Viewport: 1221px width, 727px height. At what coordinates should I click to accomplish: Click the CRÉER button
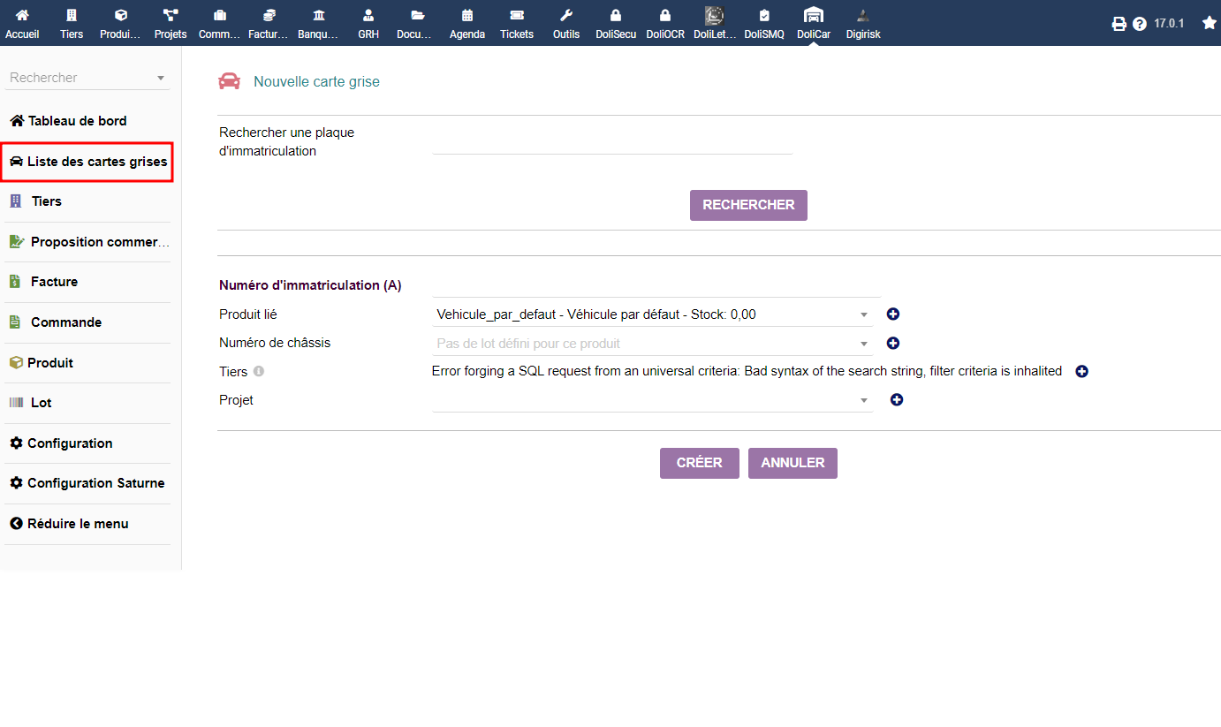click(x=699, y=463)
